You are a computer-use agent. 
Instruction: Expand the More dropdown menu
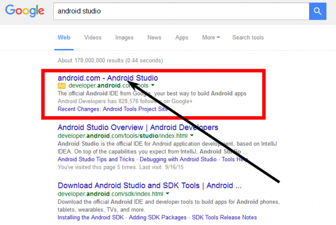tap(211, 37)
